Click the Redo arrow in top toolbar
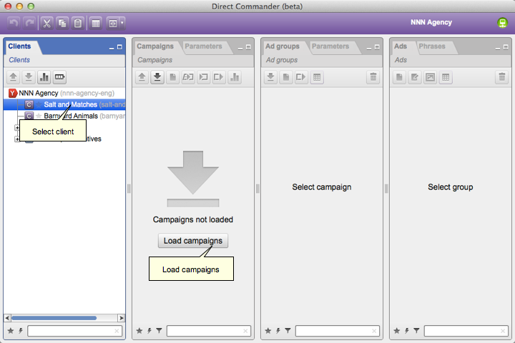The height and width of the screenshot is (343, 515). point(29,24)
